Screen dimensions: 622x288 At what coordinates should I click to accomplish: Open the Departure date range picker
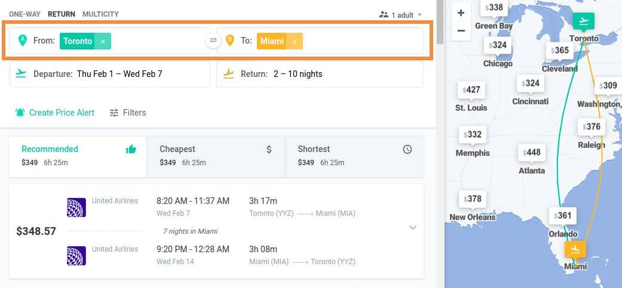(x=109, y=74)
